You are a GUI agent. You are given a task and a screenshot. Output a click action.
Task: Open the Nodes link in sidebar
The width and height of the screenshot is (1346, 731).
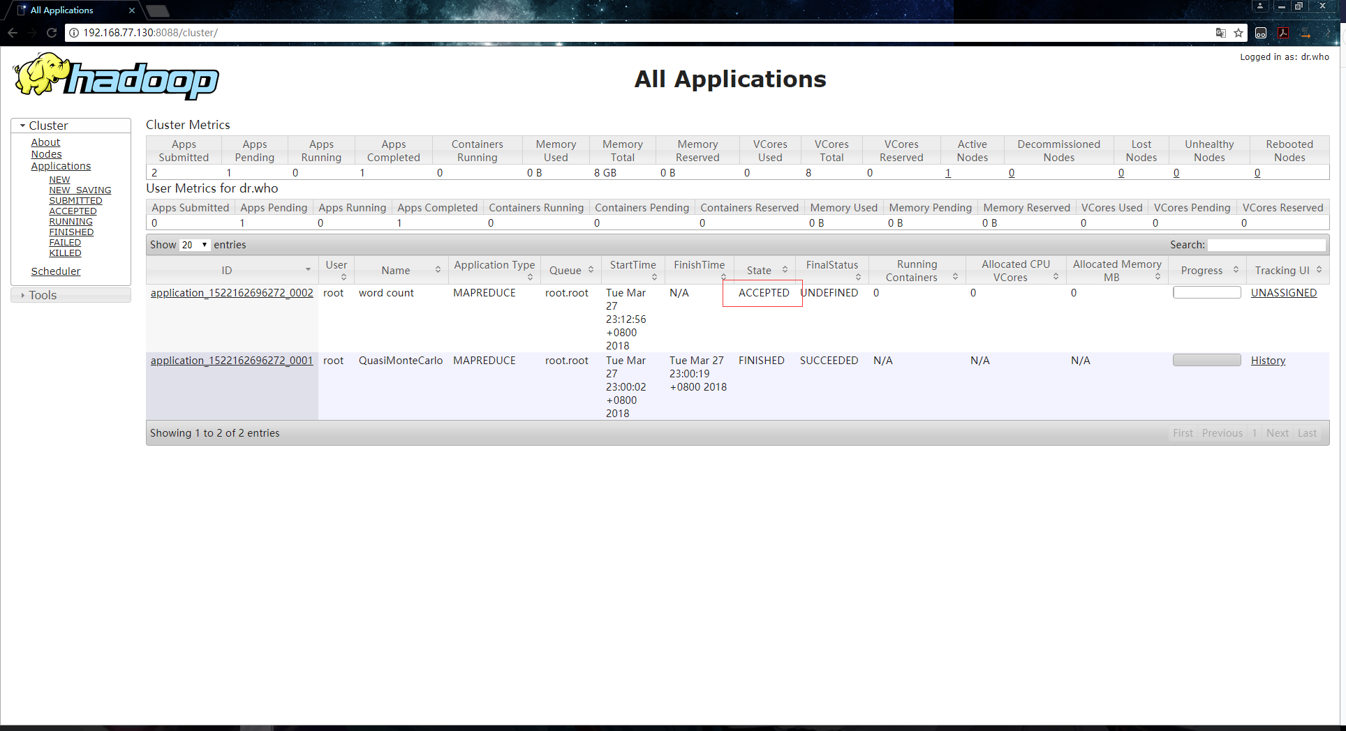point(46,154)
